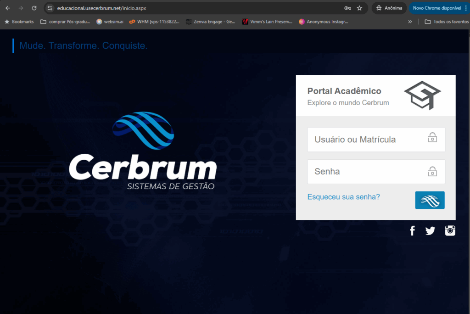This screenshot has height=314, width=470.
Task: Reload the page with the refresh icon
Action: click(x=34, y=8)
